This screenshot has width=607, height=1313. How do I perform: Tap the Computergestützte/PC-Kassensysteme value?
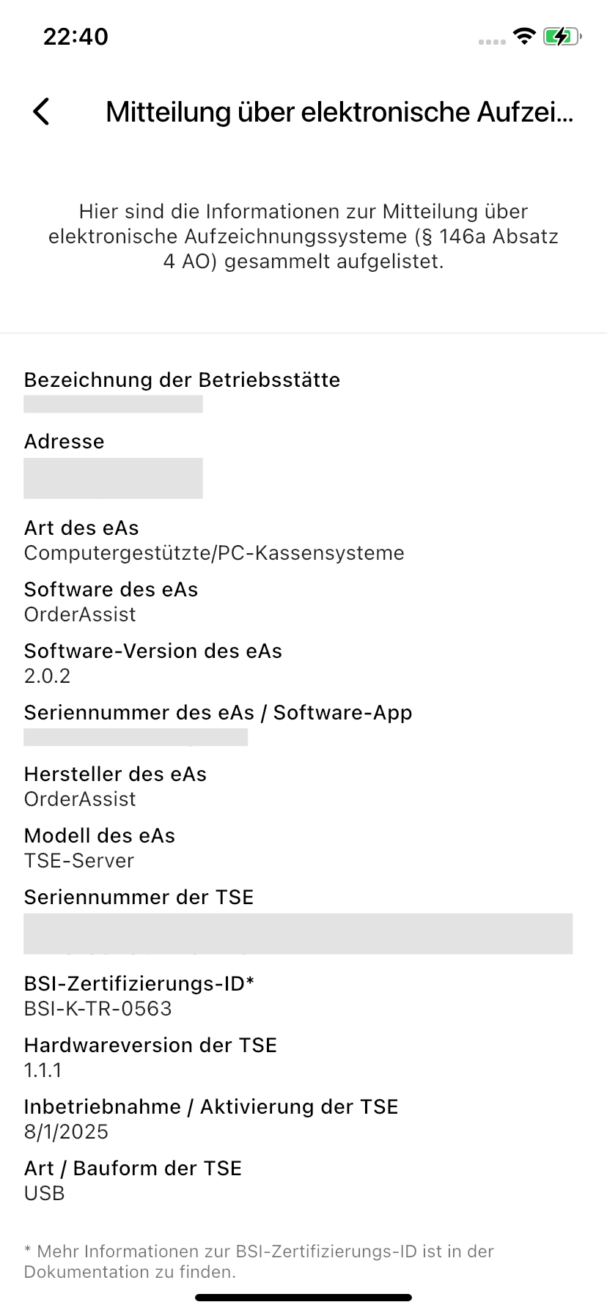[214, 552]
